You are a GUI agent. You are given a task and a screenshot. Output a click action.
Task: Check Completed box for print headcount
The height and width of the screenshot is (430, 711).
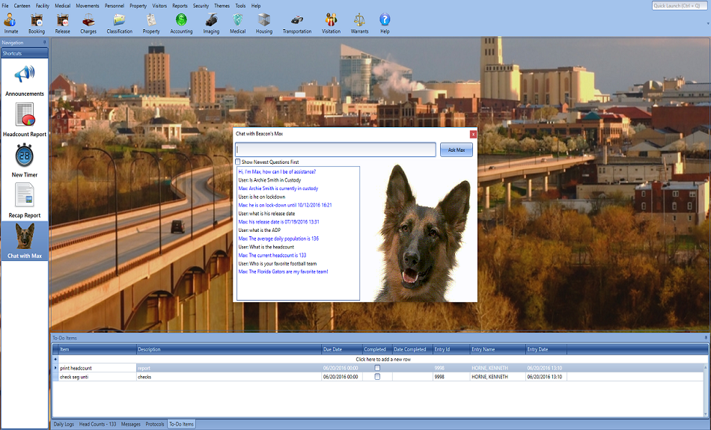[x=377, y=368]
